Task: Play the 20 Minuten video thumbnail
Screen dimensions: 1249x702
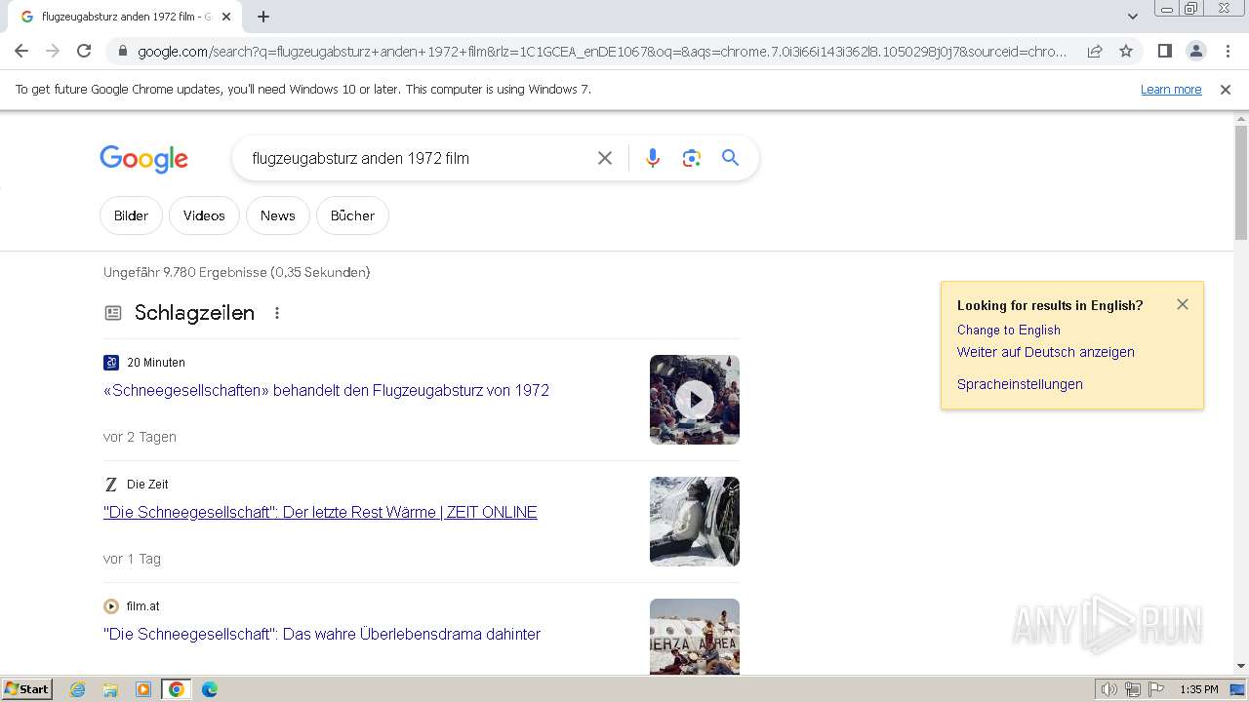Action: (695, 400)
